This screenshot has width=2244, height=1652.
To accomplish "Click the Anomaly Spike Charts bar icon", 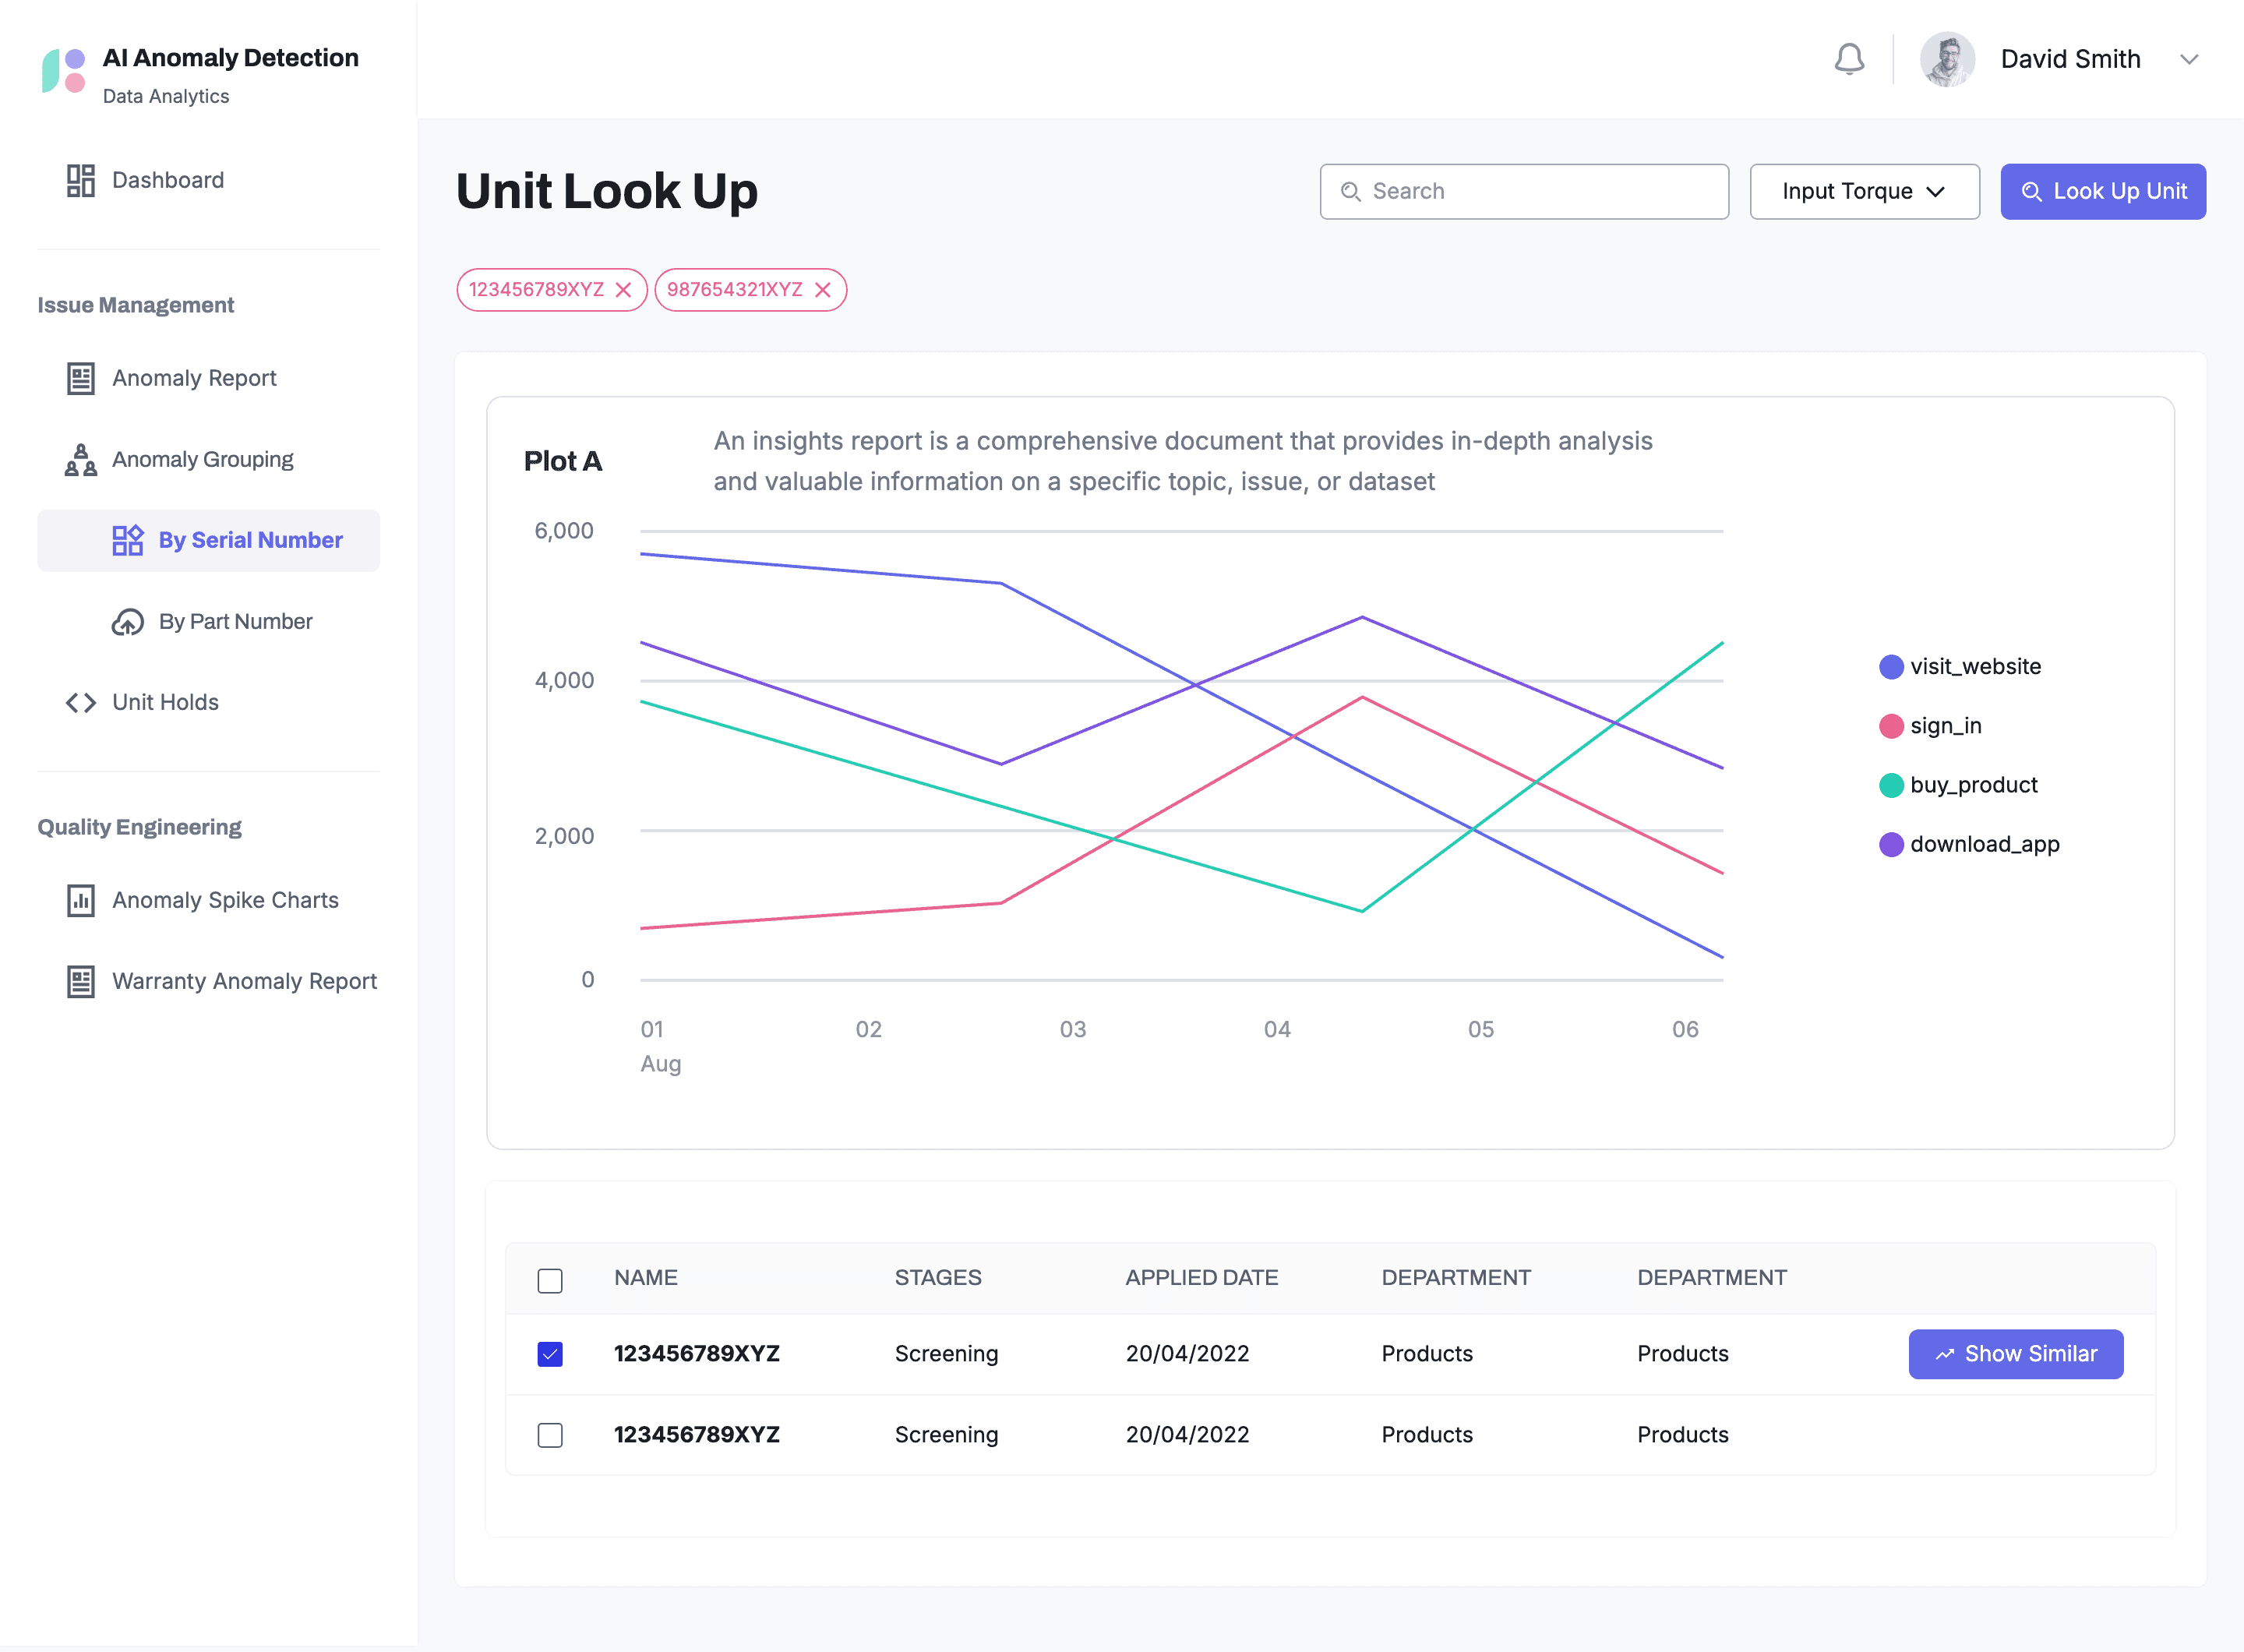I will (80, 901).
